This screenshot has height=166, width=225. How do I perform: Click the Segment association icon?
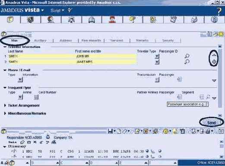tap(202, 97)
